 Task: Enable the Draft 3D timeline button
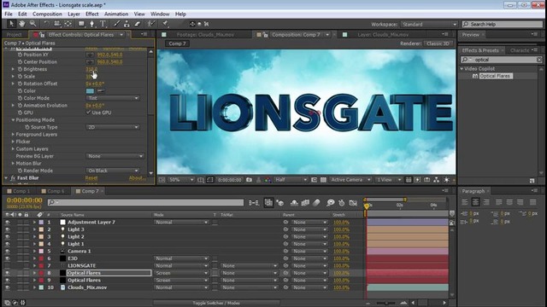(x=279, y=203)
